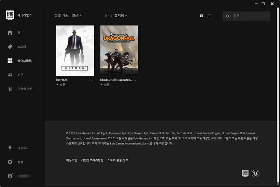
Task: Select the Library (라이브러리) grid icon
Action: (10, 61)
